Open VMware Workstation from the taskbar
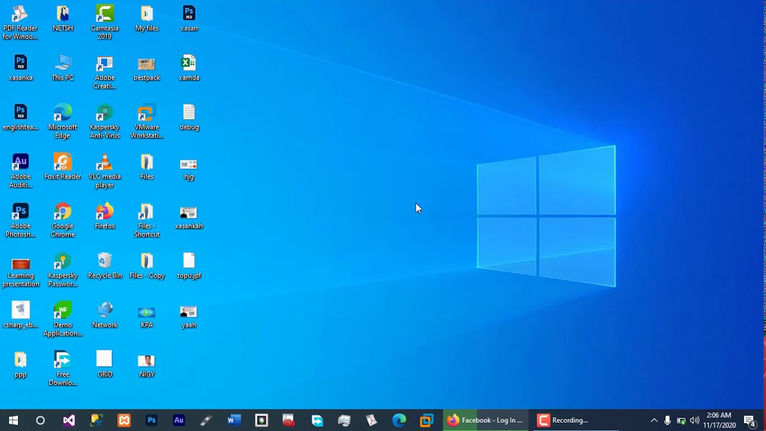The height and width of the screenshot is (431, 766). point(427,420)
